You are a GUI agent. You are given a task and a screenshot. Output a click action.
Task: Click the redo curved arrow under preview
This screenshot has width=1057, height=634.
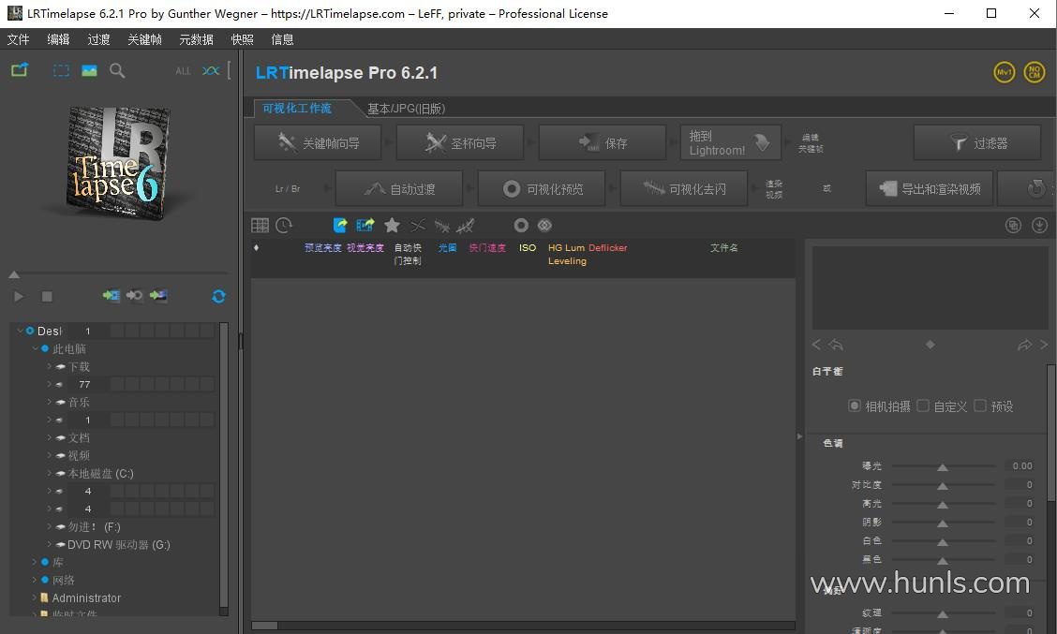click(x=1024, y=345)
